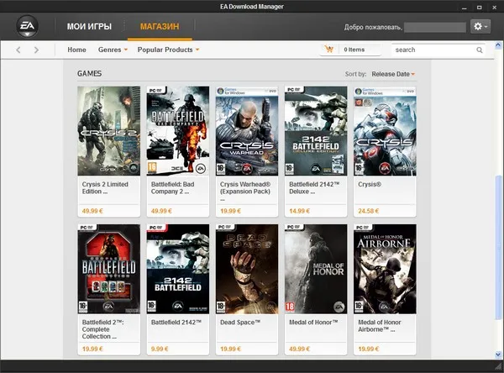Open the Release Date sort dropdown
Viewport: 504px width, 373px height.
tap(393, 74)
